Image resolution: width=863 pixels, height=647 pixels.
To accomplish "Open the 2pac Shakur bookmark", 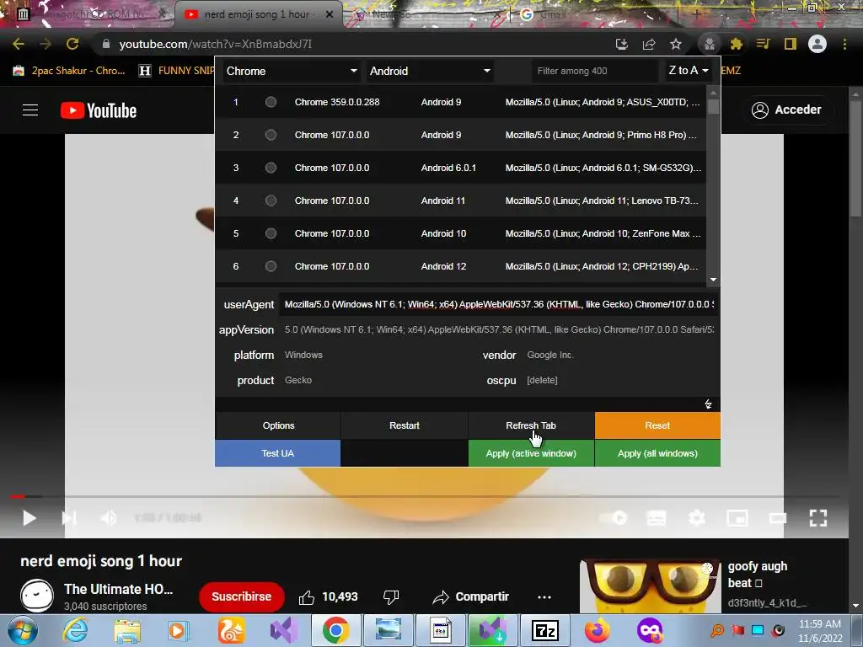I will (x=69, y=71).
